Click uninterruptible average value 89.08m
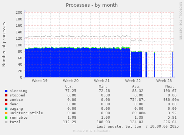The image size is (184, 135). [139, 113]
